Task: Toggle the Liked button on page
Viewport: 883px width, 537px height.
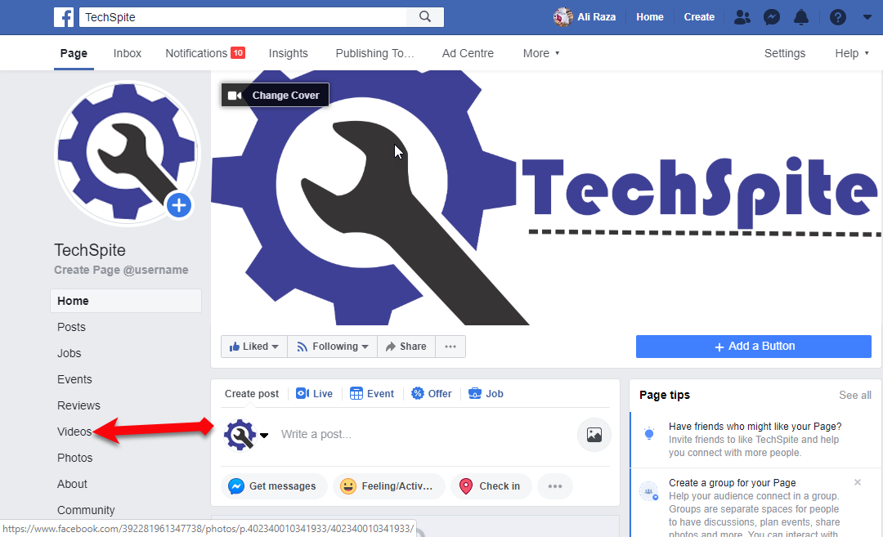Action: point(254,347)
